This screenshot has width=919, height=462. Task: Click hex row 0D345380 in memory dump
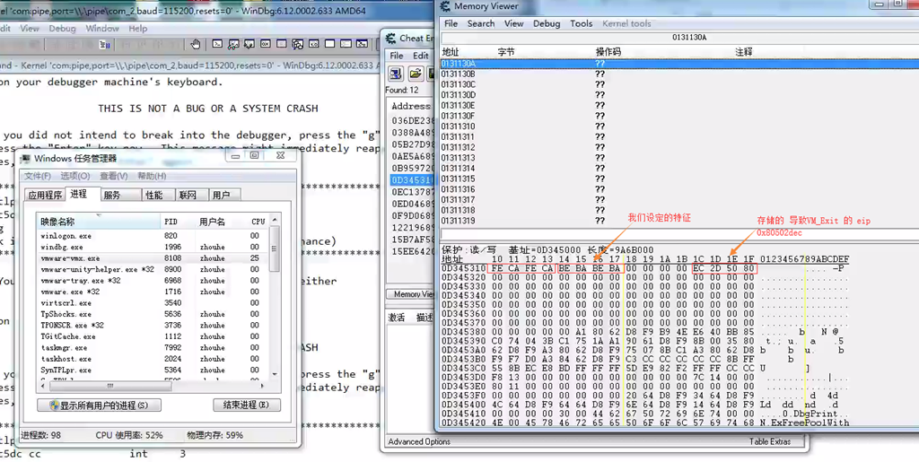pyautogui.click(x=644, y=332)
